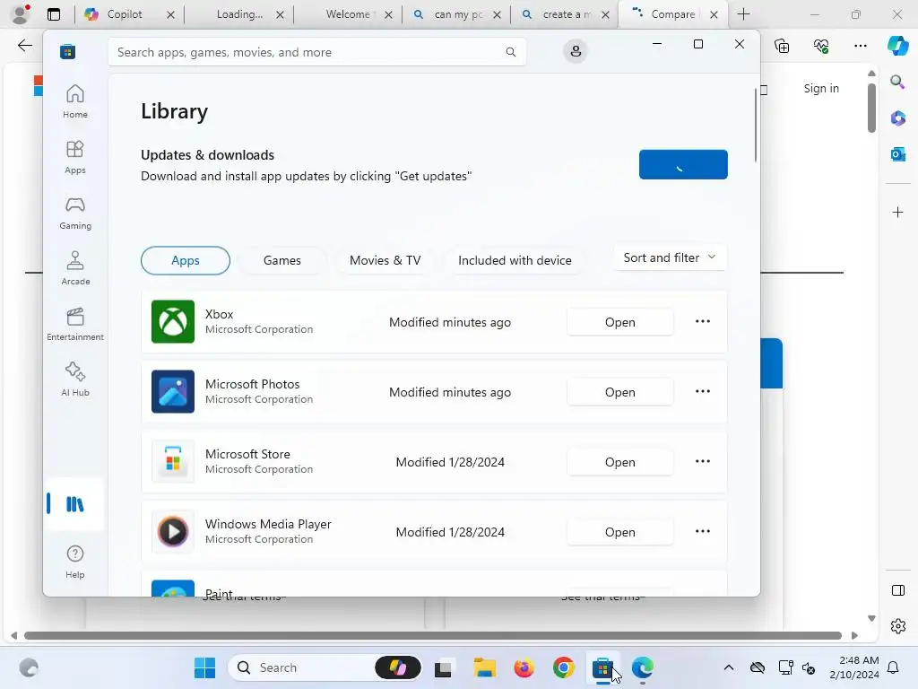The width and height of the screenshot is (918, 689).
Task: Click the Microsoft Photos app icon
Action: click(x=173, y=391)
